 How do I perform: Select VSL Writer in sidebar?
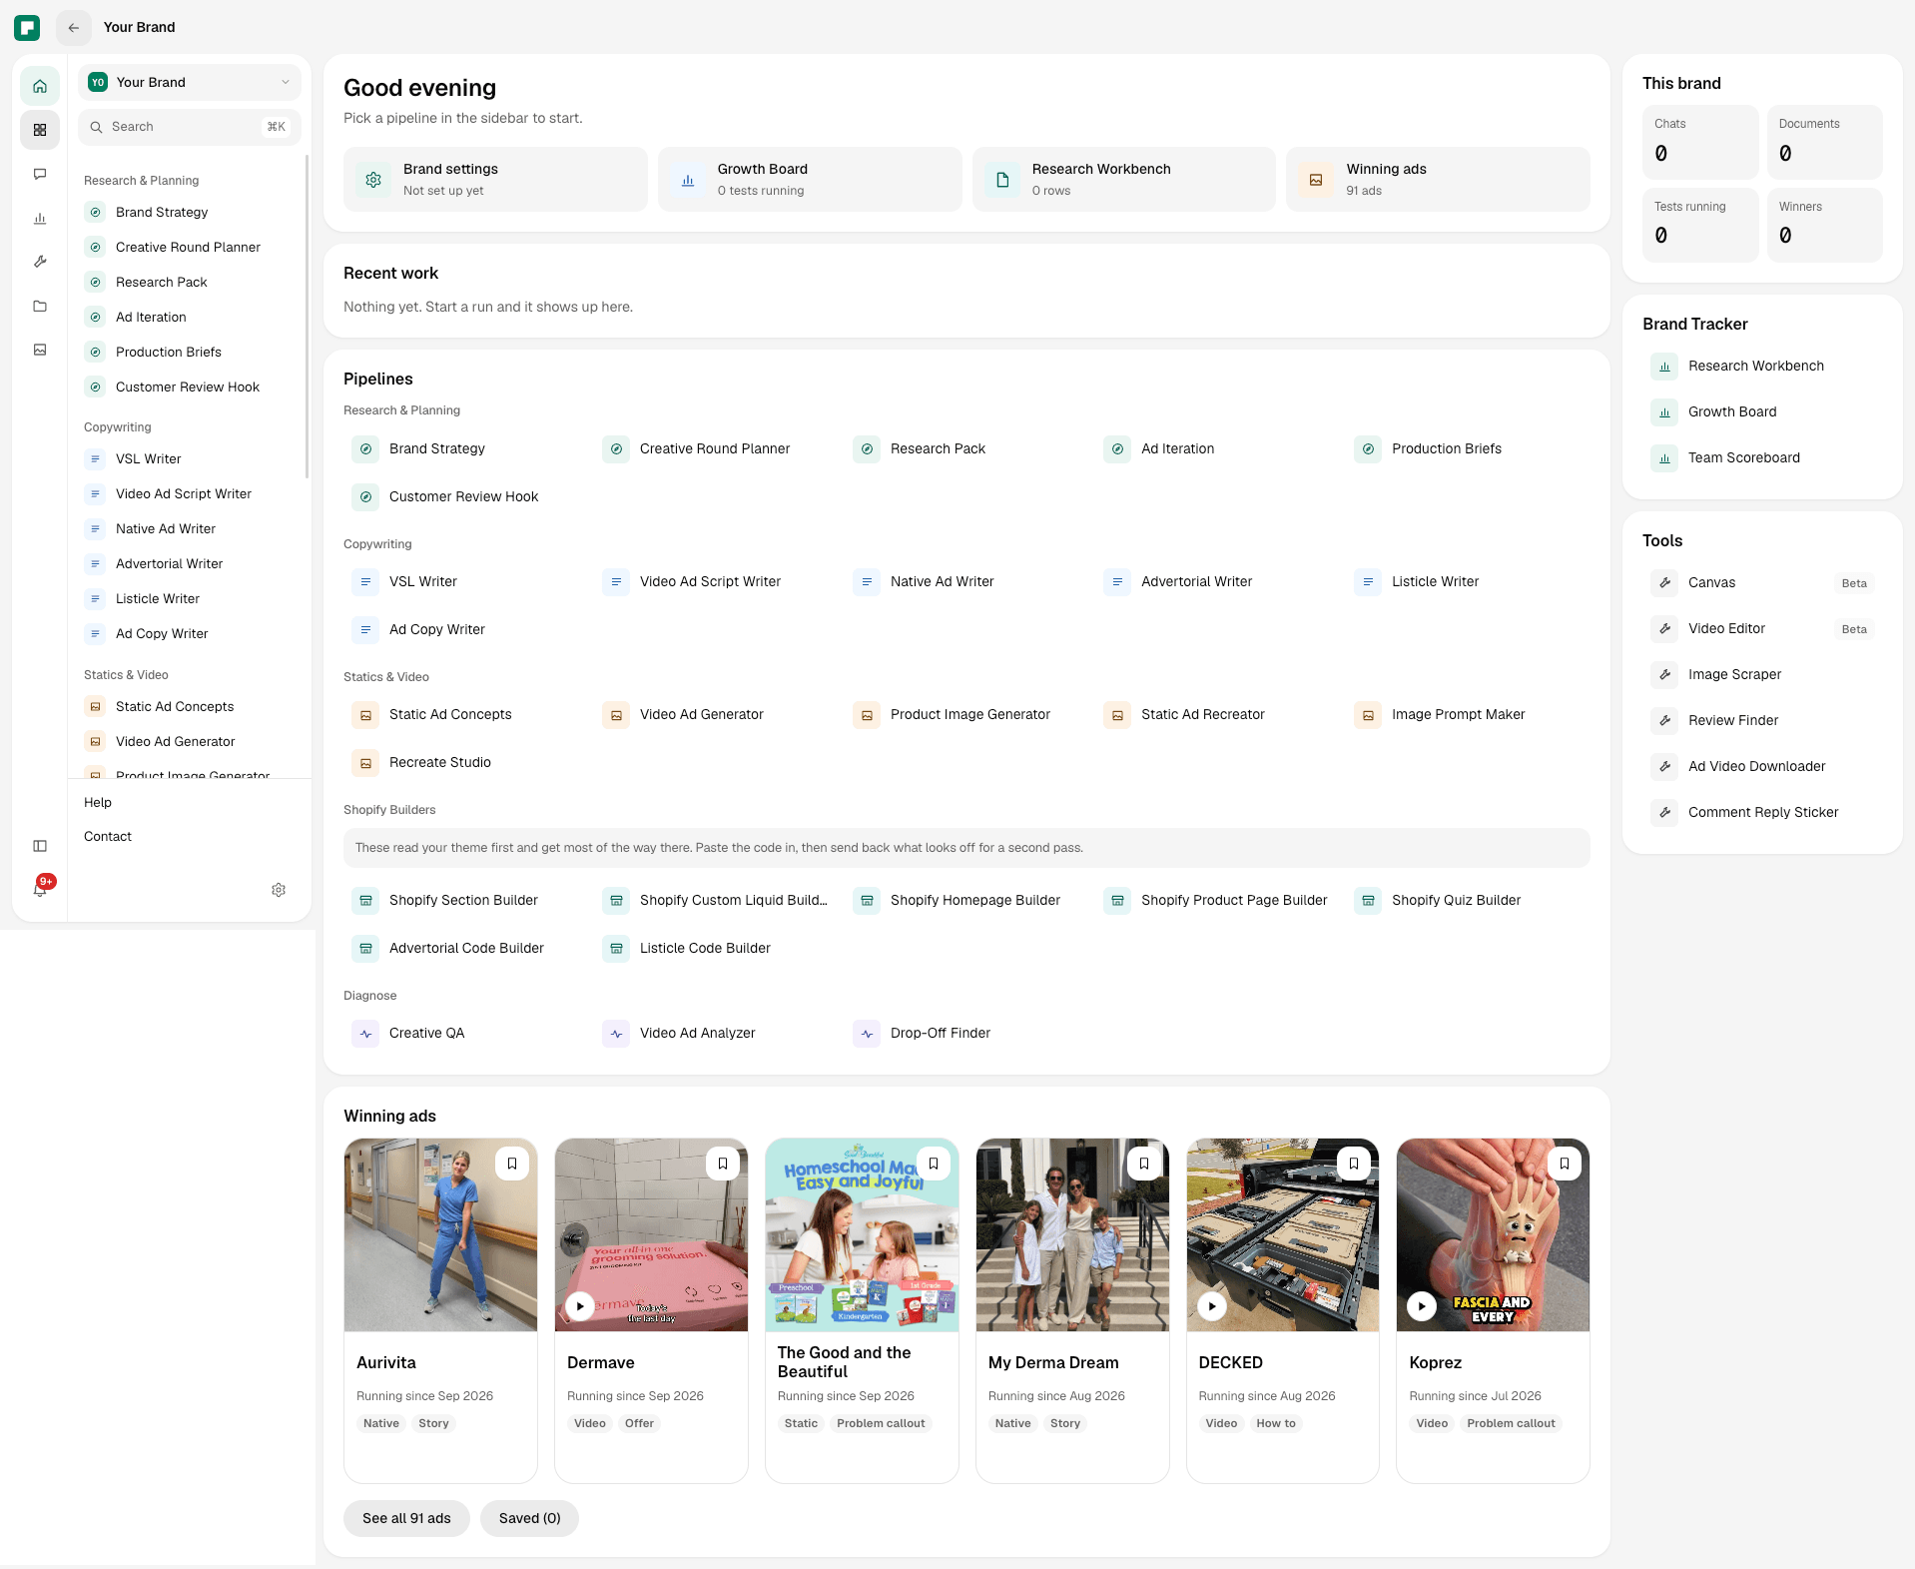coord(190,459)
